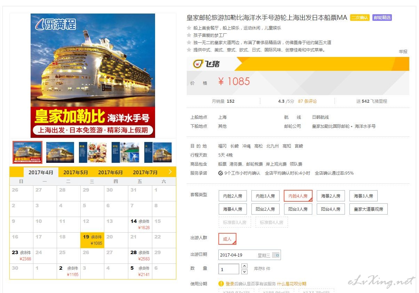Choose the 成人 traveler group
The width and height of the screenshot is (419, 293).
pyautogui.click(x=227, y=239)
